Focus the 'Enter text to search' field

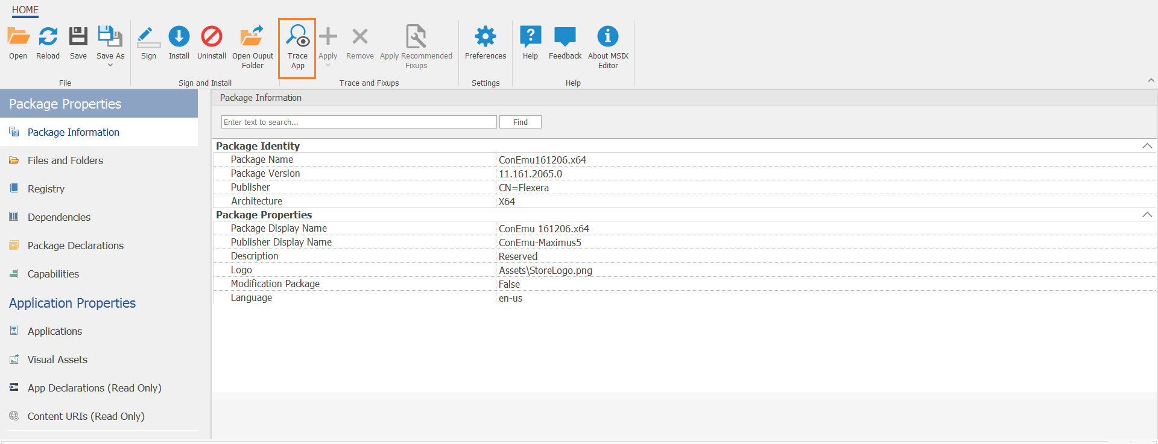click(x=359, y=122)
